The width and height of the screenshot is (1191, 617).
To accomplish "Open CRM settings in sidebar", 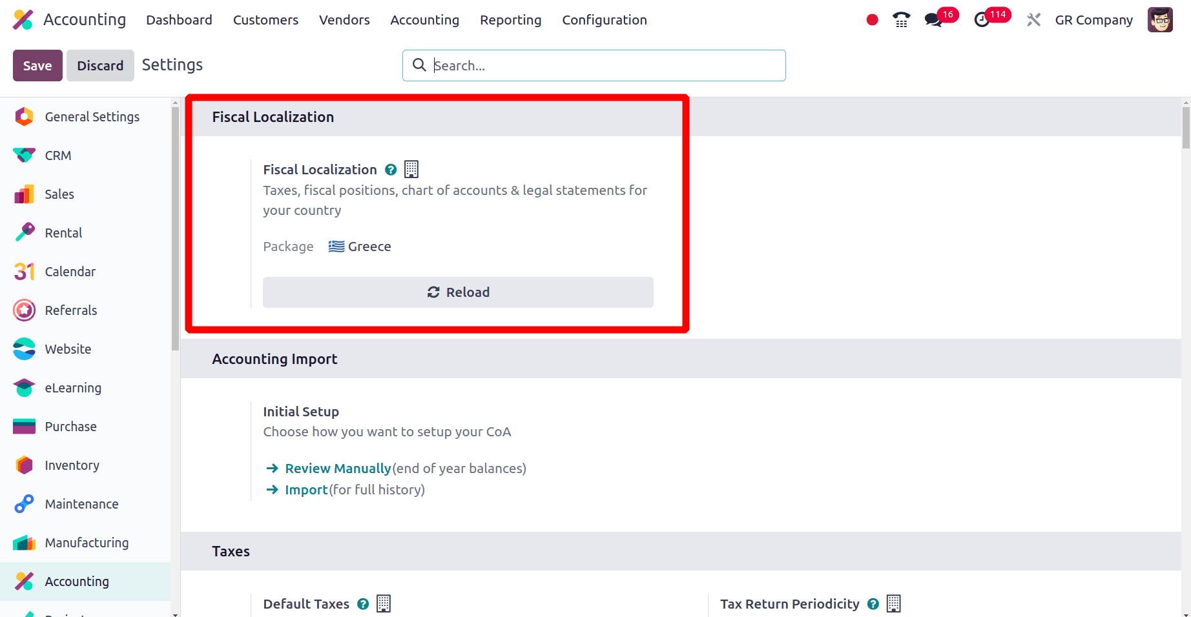I will tap(85, 156).
